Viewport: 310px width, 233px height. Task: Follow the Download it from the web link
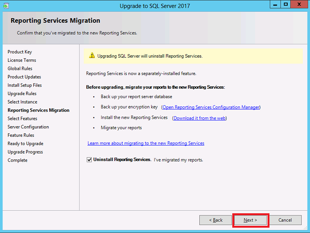(199, 118)
